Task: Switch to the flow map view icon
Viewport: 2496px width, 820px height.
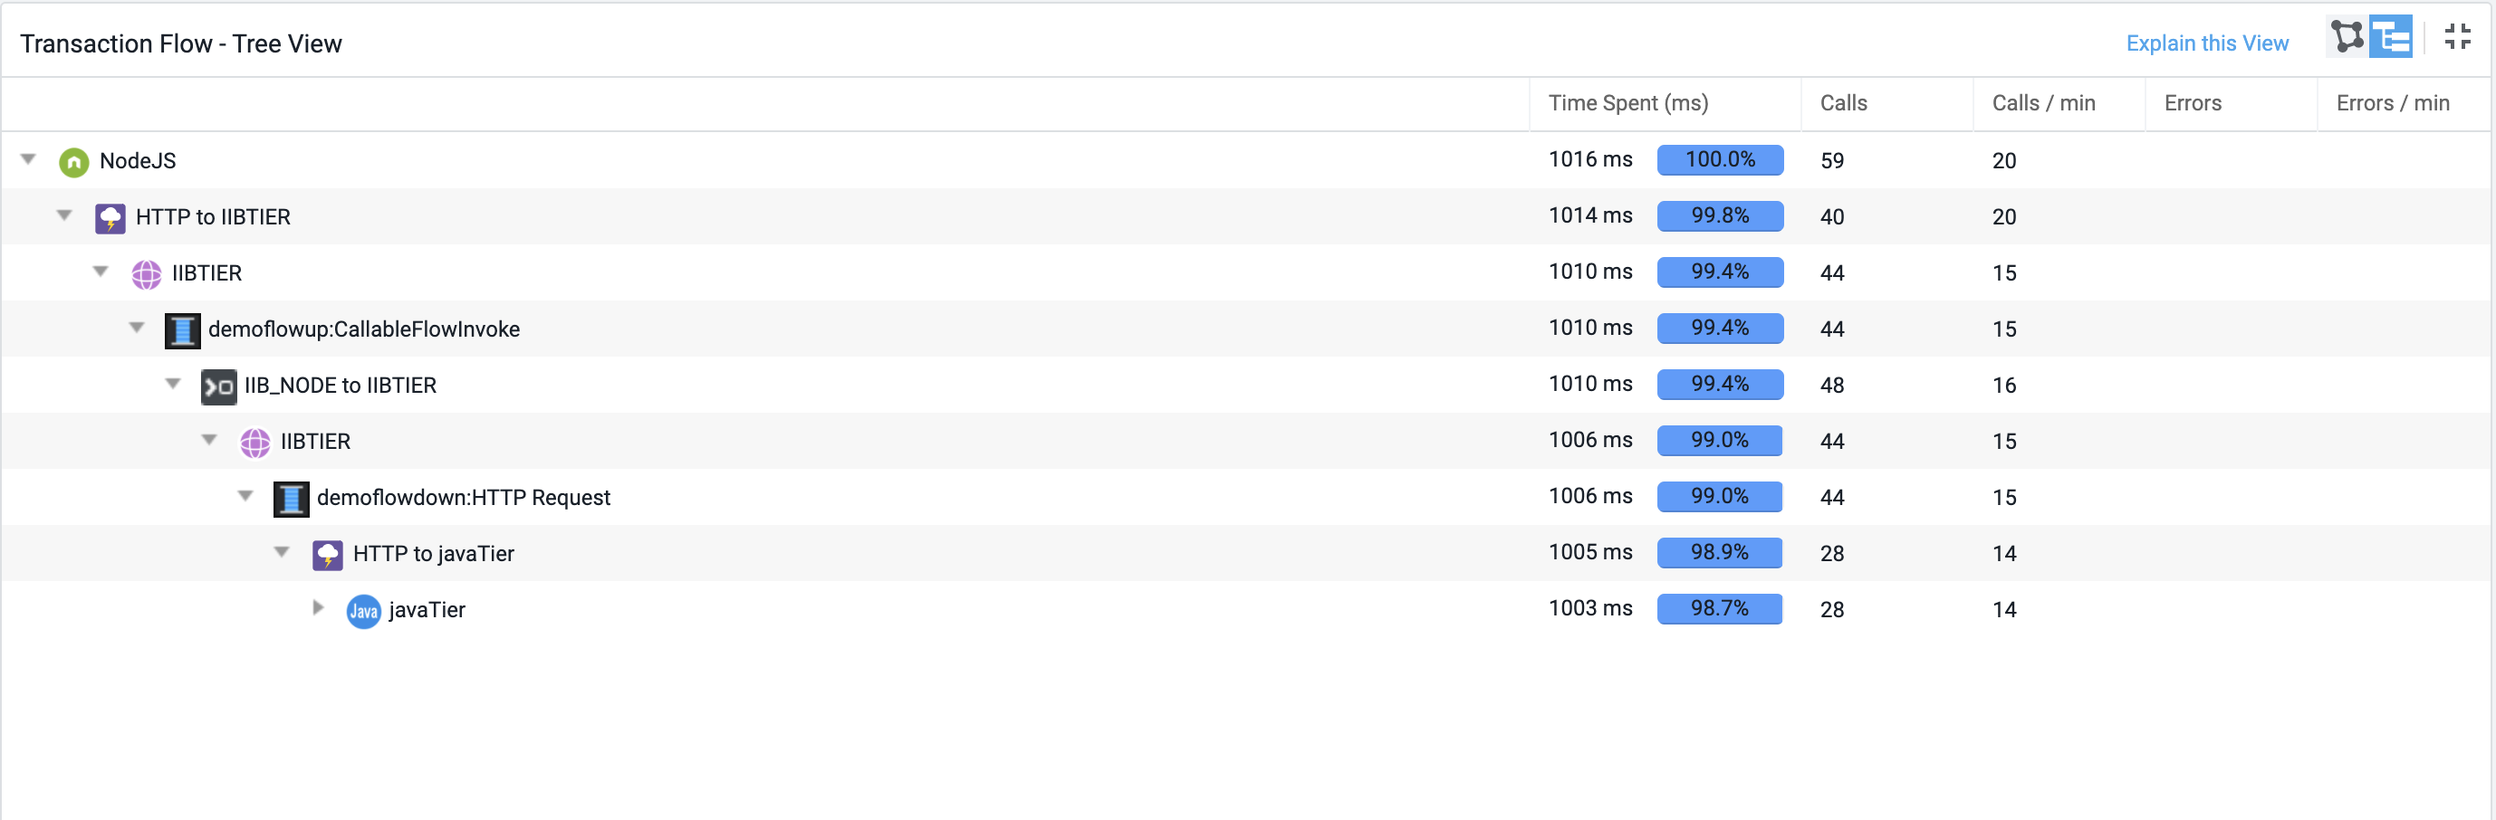Action: (x=2347, y=38)
